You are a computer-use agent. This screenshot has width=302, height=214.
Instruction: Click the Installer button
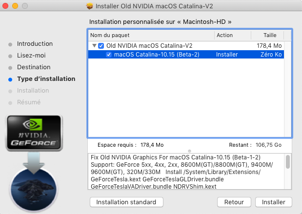click(x=274, y=202)
